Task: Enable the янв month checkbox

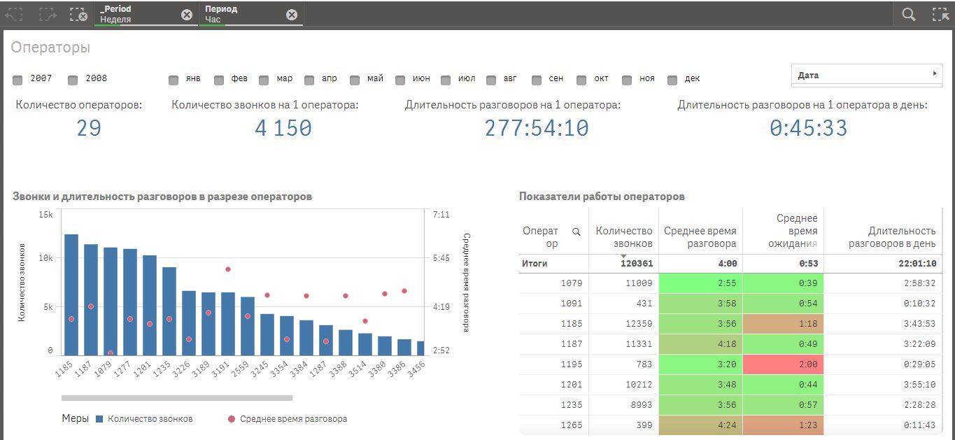Action: coord(174,80)
